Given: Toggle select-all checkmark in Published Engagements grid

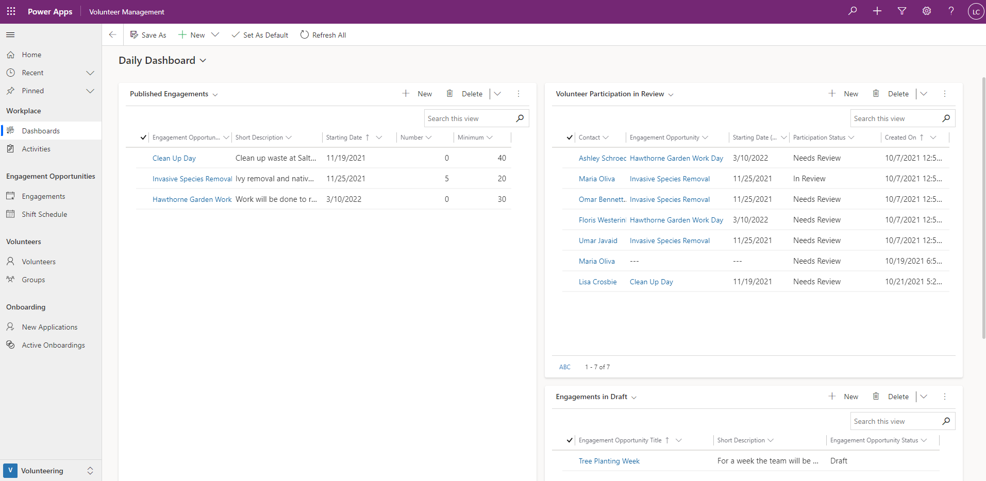Looking at the screenshot, I should [143, 138].
